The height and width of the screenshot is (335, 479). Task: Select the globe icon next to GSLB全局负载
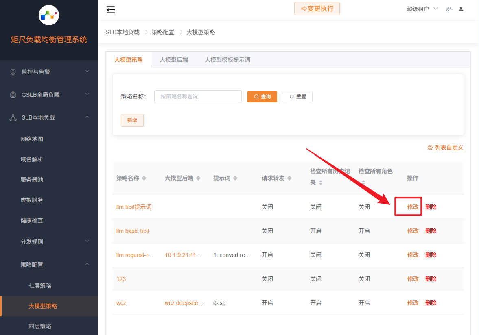click(x=14, y=94)
